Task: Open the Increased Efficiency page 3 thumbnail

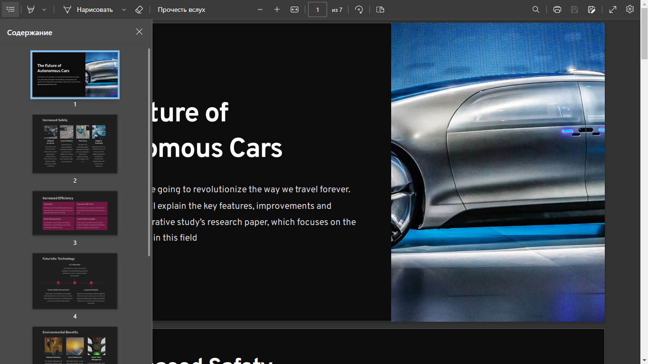Action: pyautogui.click(x=75, y=213)
